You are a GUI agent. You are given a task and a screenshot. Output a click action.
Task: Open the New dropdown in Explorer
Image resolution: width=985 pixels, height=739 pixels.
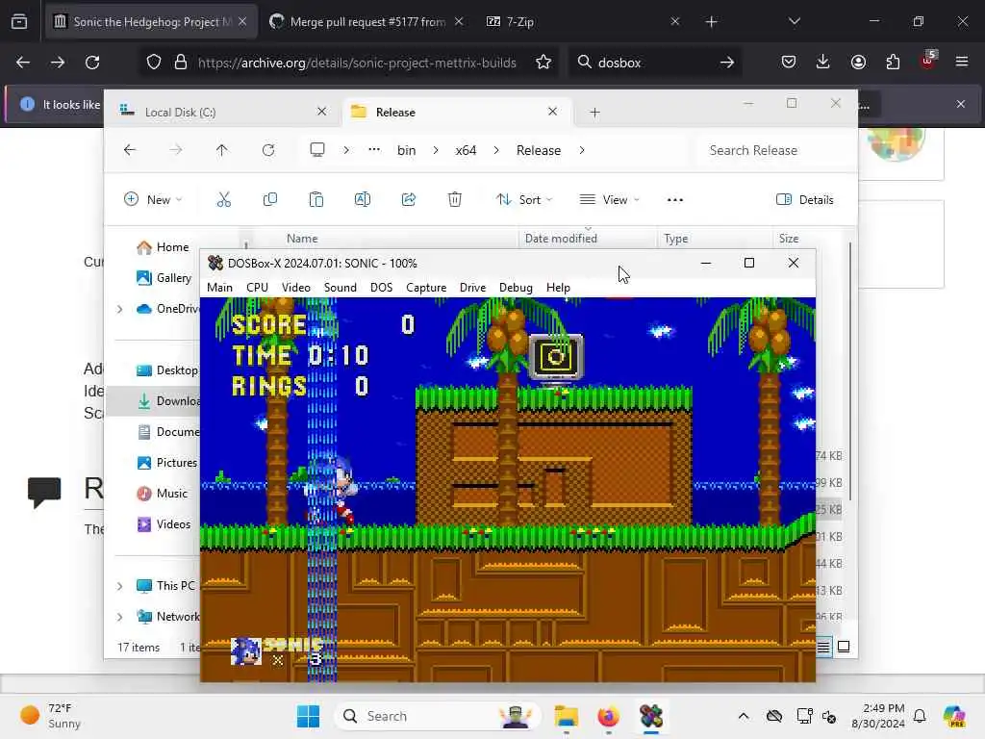point(153,200)
